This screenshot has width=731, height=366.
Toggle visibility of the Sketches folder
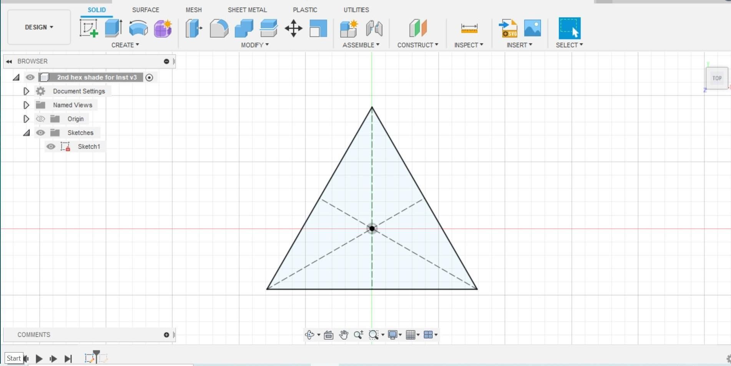tap(40, 133)
